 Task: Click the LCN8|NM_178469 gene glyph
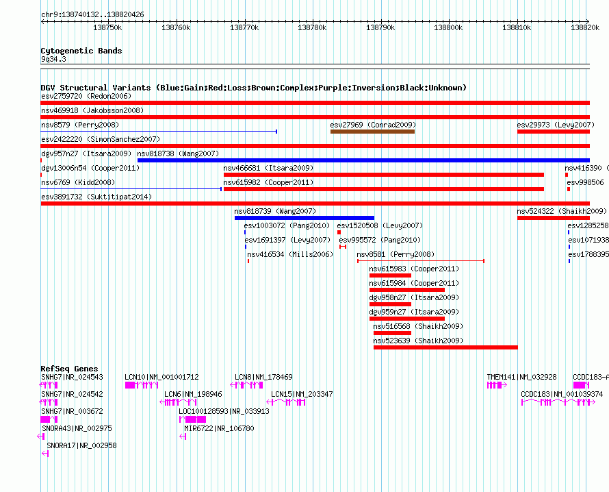(x=246, y=385)
